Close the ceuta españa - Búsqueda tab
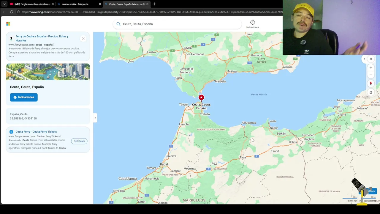 100,4
